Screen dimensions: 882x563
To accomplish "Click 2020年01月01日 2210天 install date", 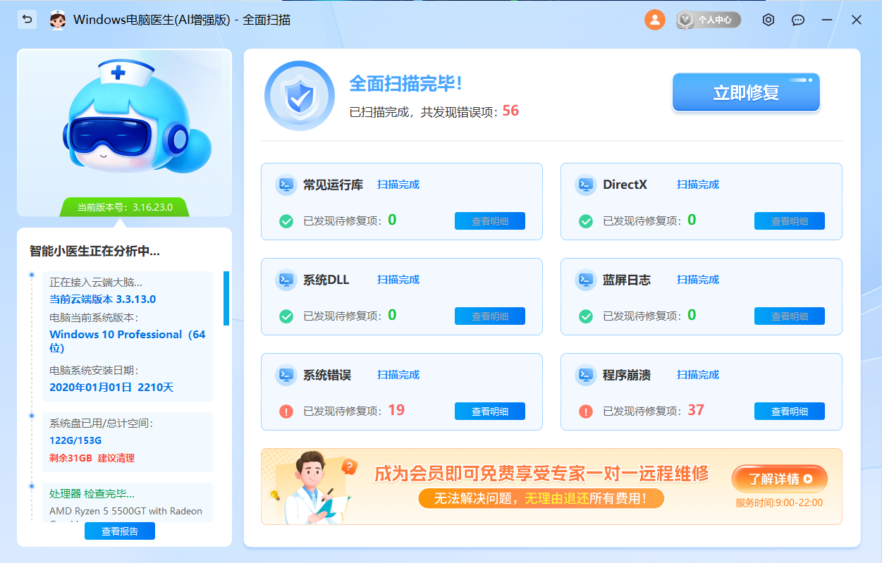I will pos(111,387).
